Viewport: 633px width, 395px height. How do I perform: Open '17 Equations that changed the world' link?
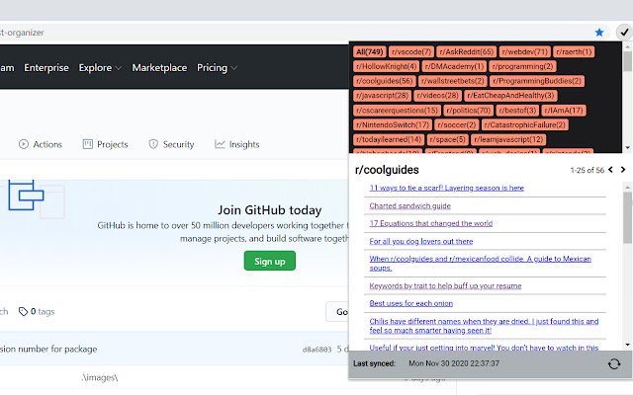[x=431, y=223]
